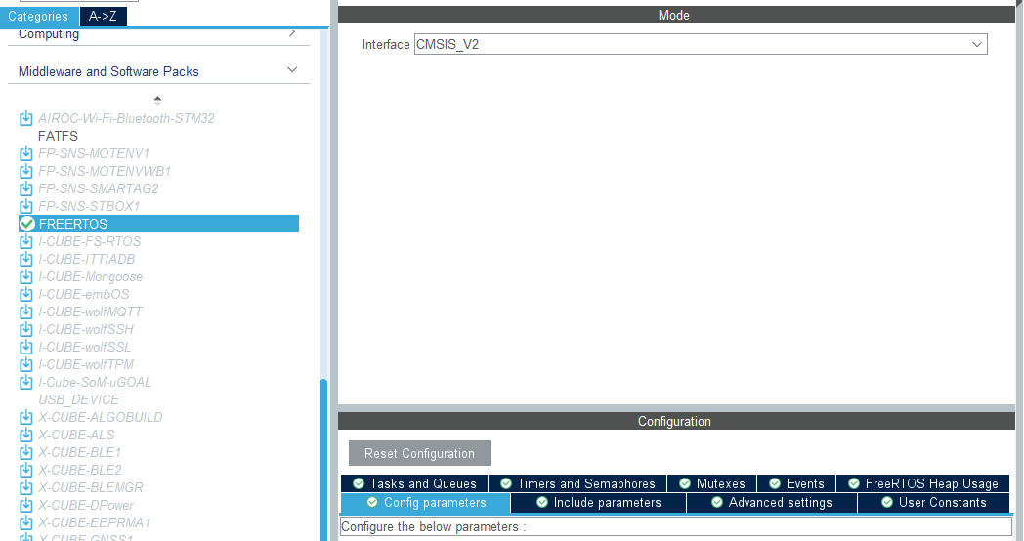
Task: Click download icon next to FP-SNS-STBOX1
Action: tap(26, 206)
